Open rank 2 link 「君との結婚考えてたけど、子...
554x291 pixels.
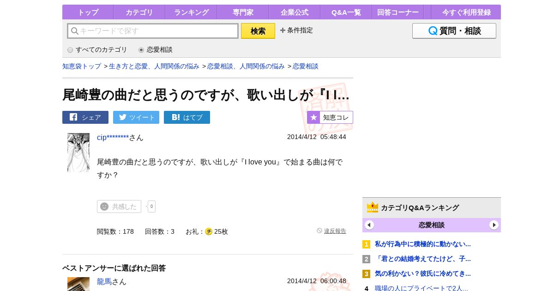pos(423,259)
